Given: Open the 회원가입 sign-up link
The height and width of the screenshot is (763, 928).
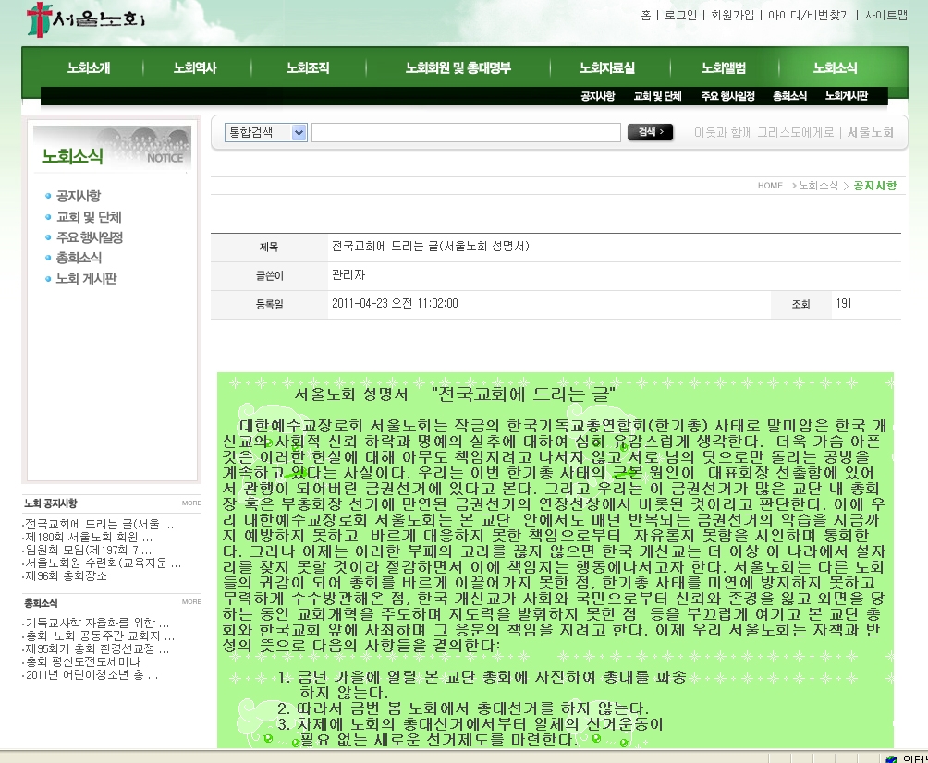Looking at the screenshot, I should click(x=732, y=16).
